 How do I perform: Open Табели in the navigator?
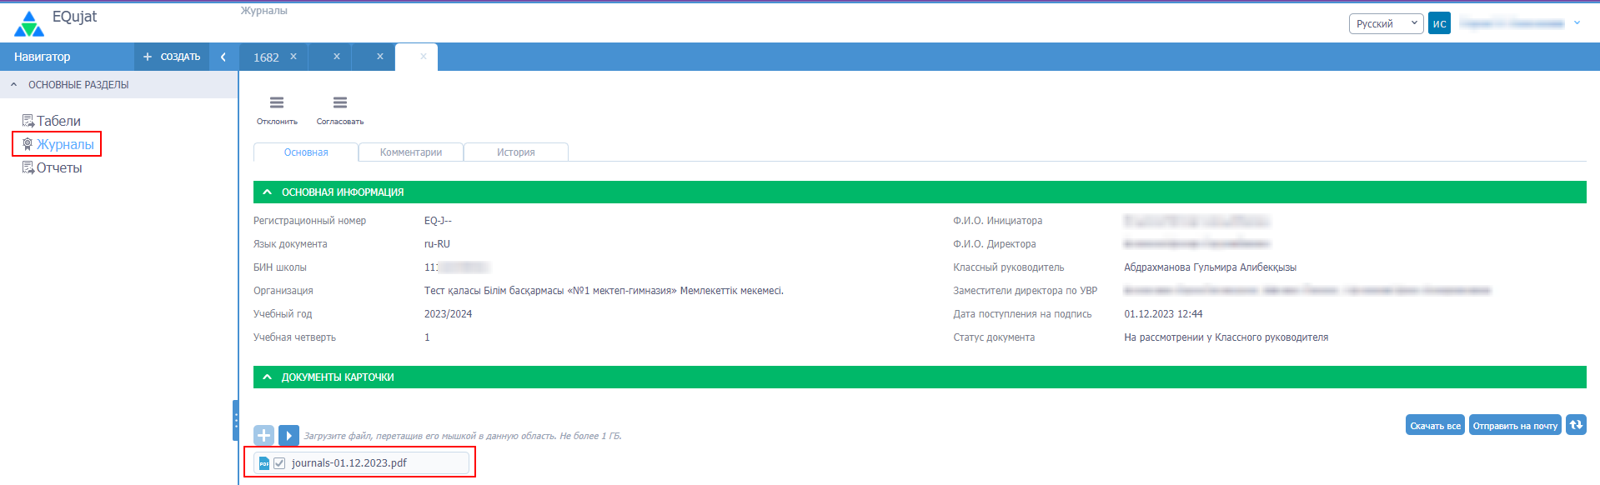(58, 121)
